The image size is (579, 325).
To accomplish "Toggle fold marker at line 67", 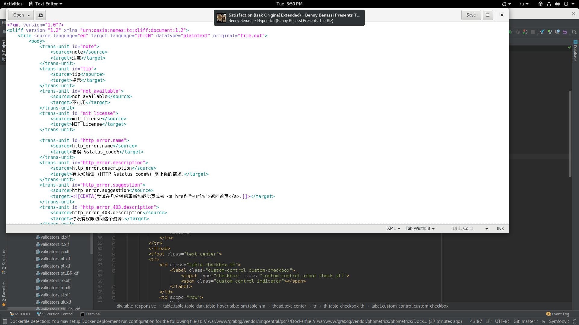I will [114, 287].
